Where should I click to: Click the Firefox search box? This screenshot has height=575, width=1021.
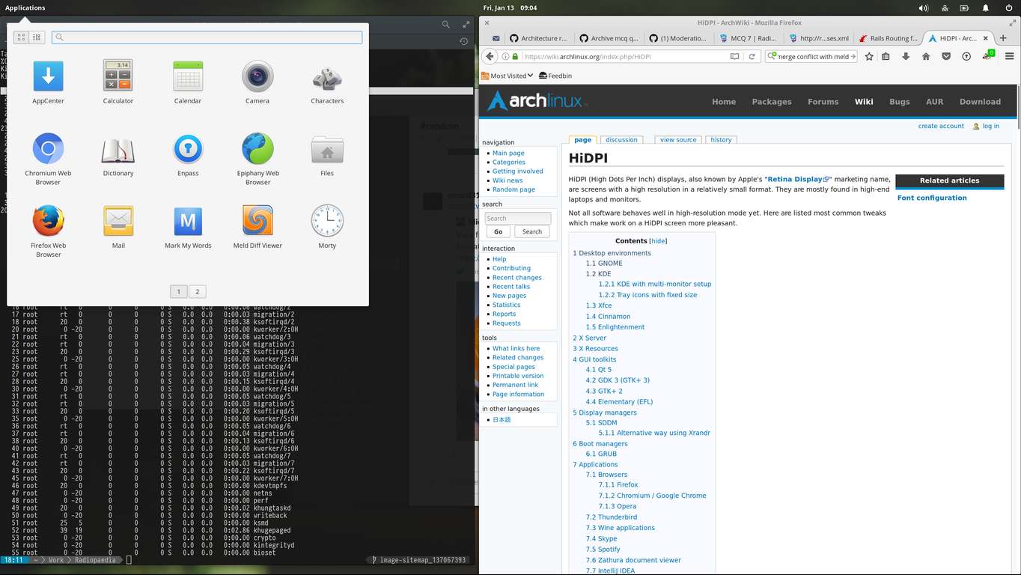811,56
